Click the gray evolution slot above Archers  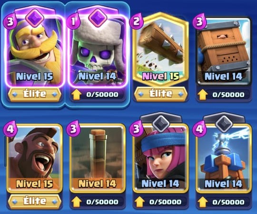click(x=161, y=124)
